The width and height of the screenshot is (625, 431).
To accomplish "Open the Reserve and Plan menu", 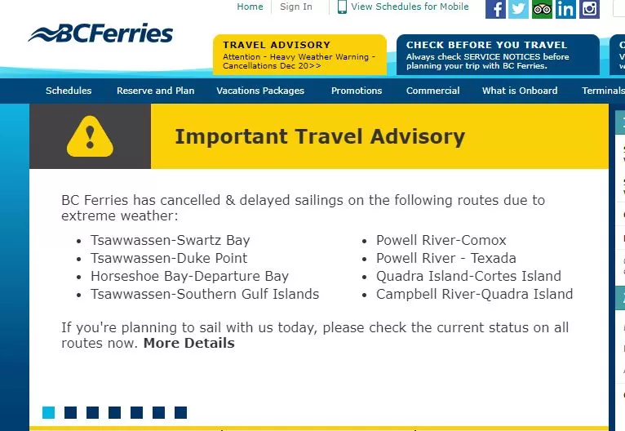I will [156, 91].
